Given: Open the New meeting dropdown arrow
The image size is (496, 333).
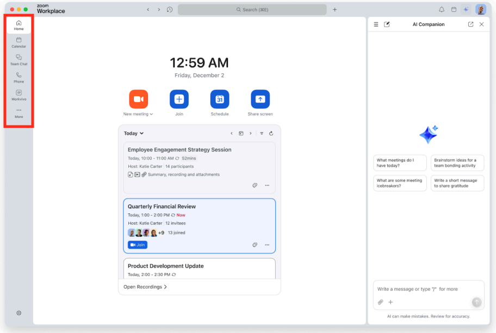Looking at the screenshot, I should pos(151,114).
